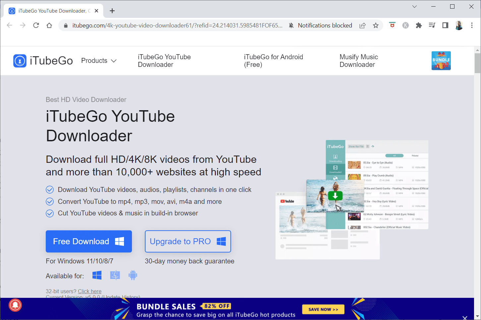Open Chrome profile avatar

[x=459, y=25]
